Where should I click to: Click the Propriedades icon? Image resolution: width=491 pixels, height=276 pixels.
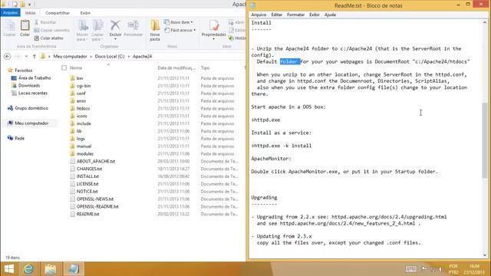pyautogui.click(x=214, y=25)
